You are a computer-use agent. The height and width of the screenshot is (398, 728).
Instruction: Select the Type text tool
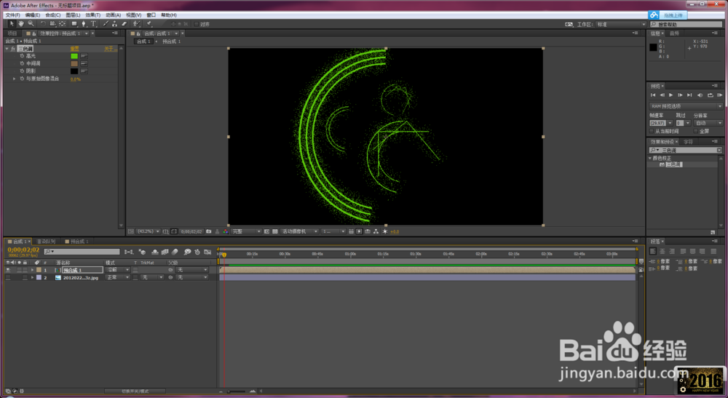(93, 24)
